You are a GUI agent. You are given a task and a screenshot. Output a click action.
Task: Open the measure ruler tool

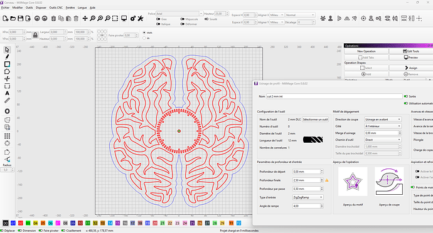point(7,100)
